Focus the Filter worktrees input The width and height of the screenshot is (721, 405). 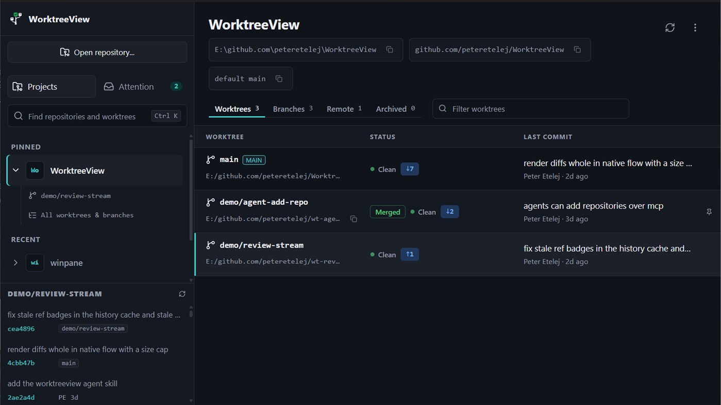[531, 109]
